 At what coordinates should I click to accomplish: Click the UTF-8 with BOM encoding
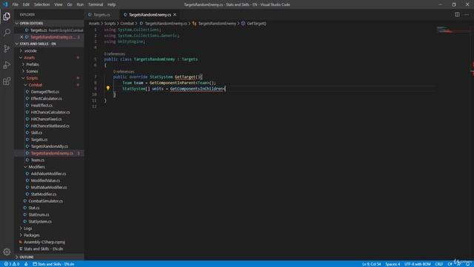coord(417,264)
